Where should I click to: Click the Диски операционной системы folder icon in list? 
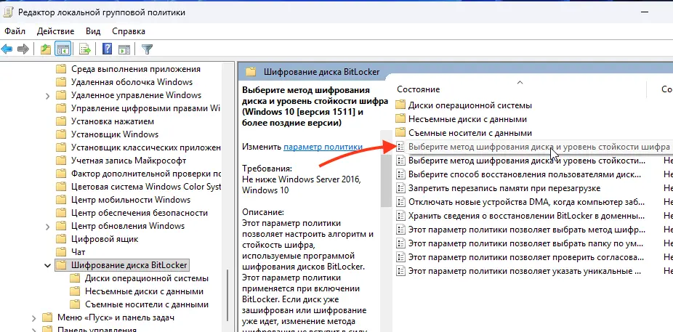click(x=400, y=105)
